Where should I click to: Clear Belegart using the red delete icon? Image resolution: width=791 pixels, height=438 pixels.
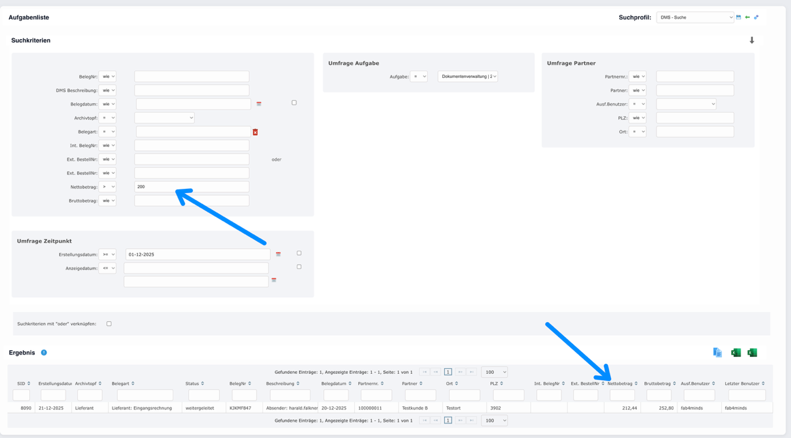[x=255, y=132]
